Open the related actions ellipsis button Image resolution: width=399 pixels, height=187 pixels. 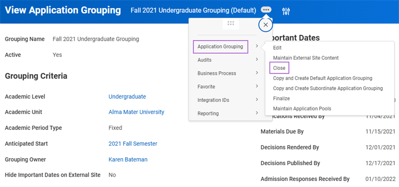pos(266,10)
